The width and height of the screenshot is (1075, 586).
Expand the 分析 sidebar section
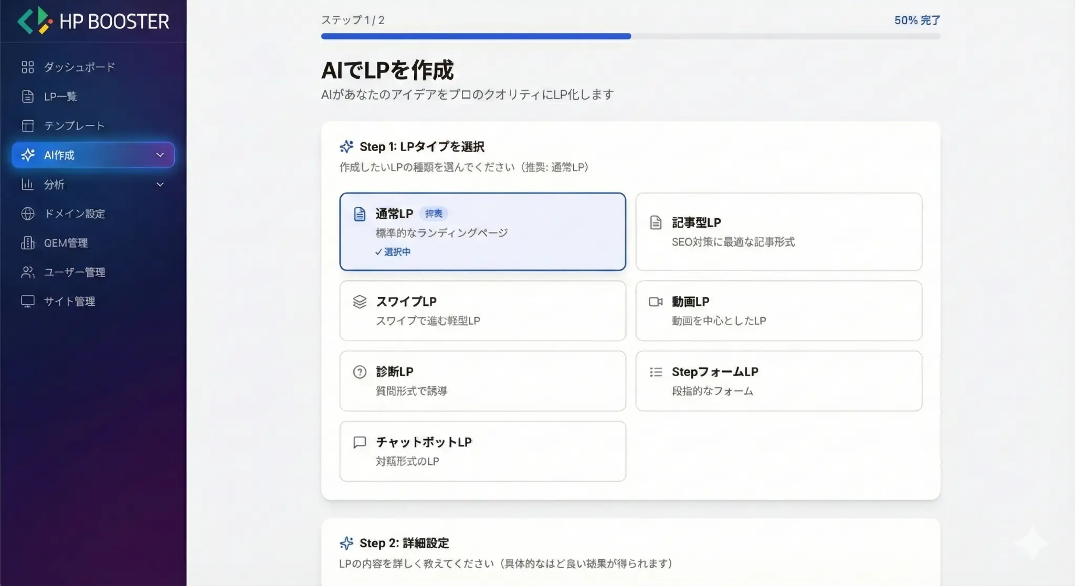pyautogui.click(x=160, y=184)
